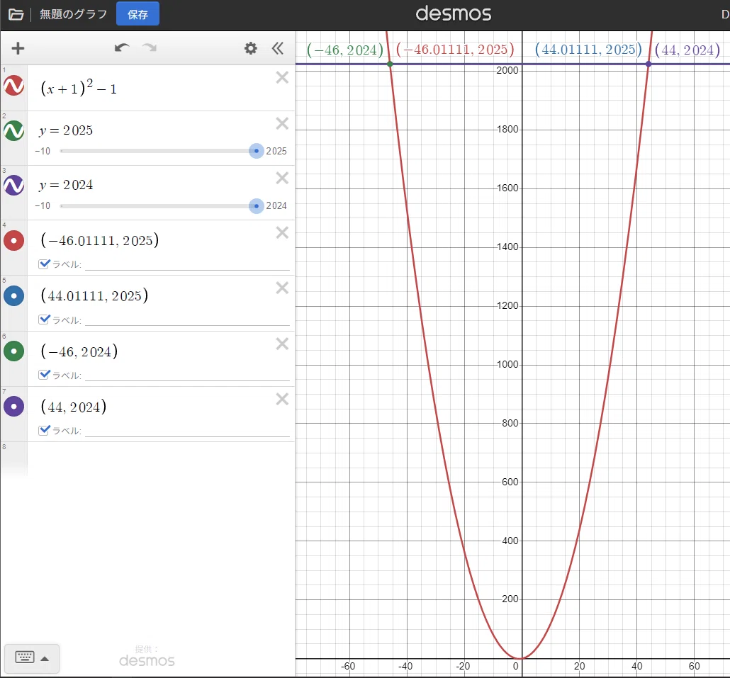Click slider maximum 2025 value

[x=276, y=151]
